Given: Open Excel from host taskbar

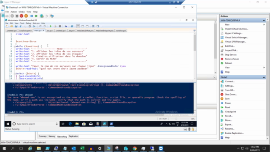Looking at the screenshot, I should [82, 148].
